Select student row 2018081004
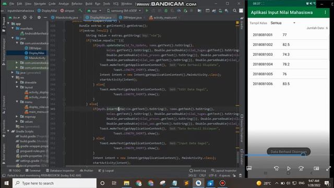Screen dimensions: 334x188 [289, 64]
